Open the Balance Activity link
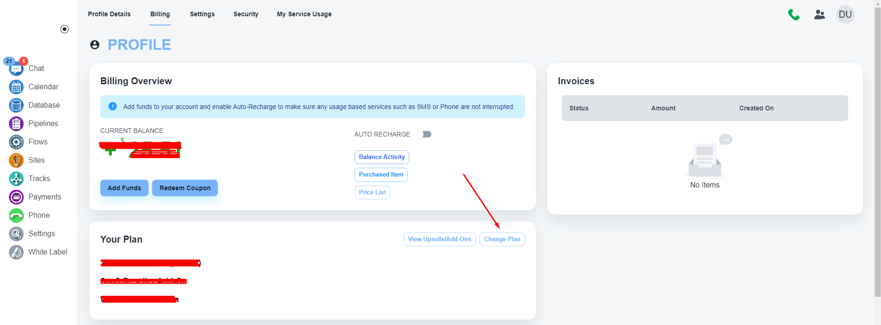Image resolution: width=881 pixels, height=325 pixels. tap(381, 157)
